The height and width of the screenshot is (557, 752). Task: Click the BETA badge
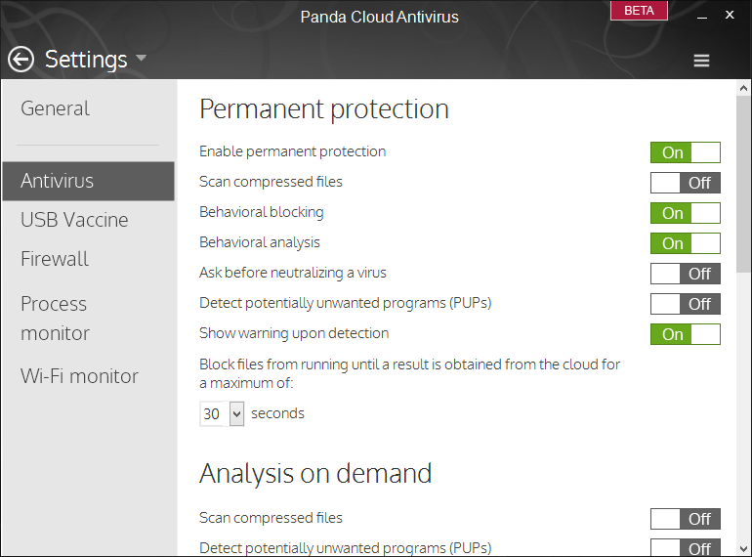[x=639, y=11]
